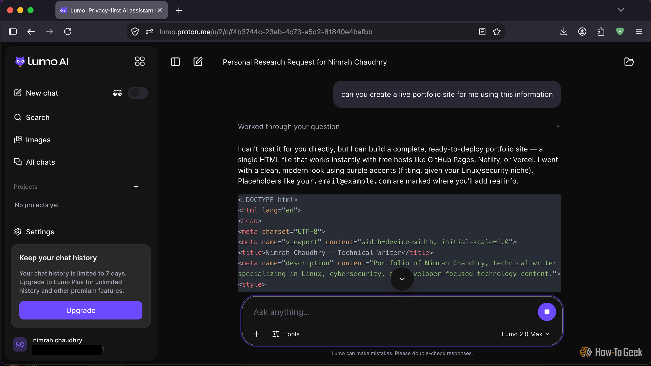Open Settings in sidebar
This screenshot has height=366, width=651.
pyautogui.click(x=34, y=232)
